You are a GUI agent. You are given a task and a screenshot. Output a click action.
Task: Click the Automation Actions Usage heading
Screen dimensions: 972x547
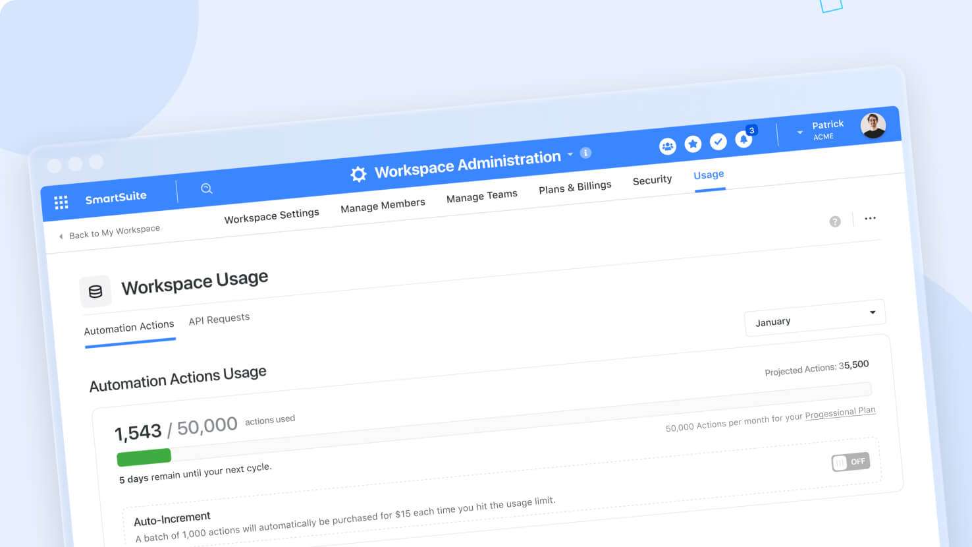(x=178, y=378)
